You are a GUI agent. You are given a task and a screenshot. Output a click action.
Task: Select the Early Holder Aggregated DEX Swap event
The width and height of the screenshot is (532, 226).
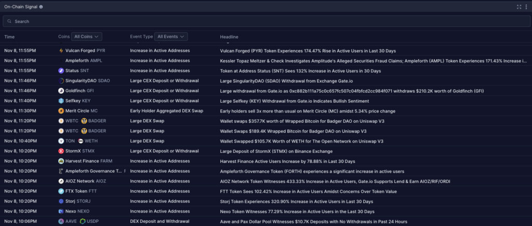[167, 111]
